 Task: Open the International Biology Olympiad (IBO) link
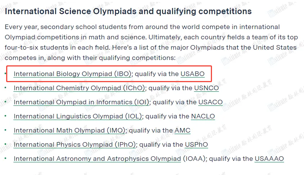[72, 74]
